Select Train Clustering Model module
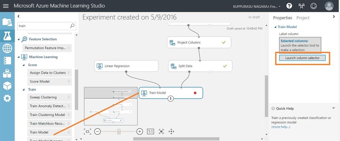 pyautogui.click(x=49, y=115)
